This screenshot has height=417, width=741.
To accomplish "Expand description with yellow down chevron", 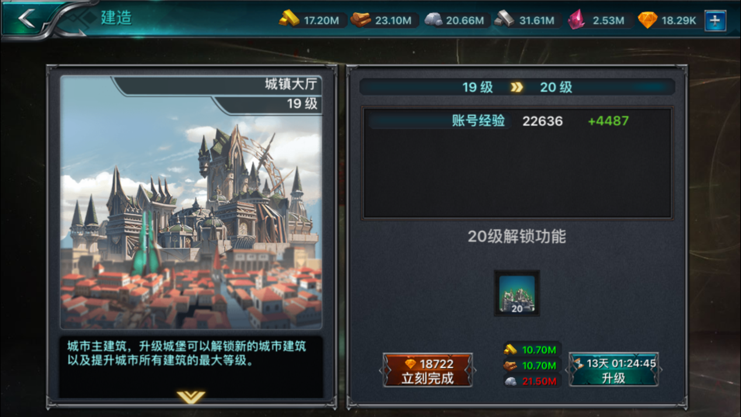I will click(191, 397).
